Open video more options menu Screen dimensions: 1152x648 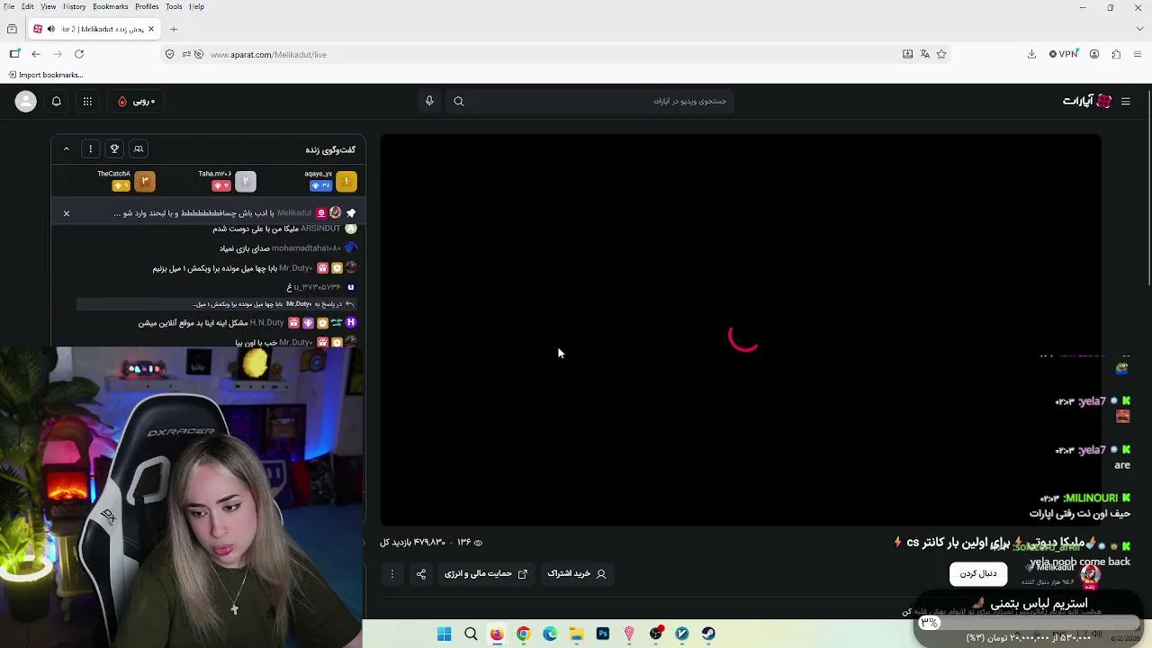click(391, 573)
